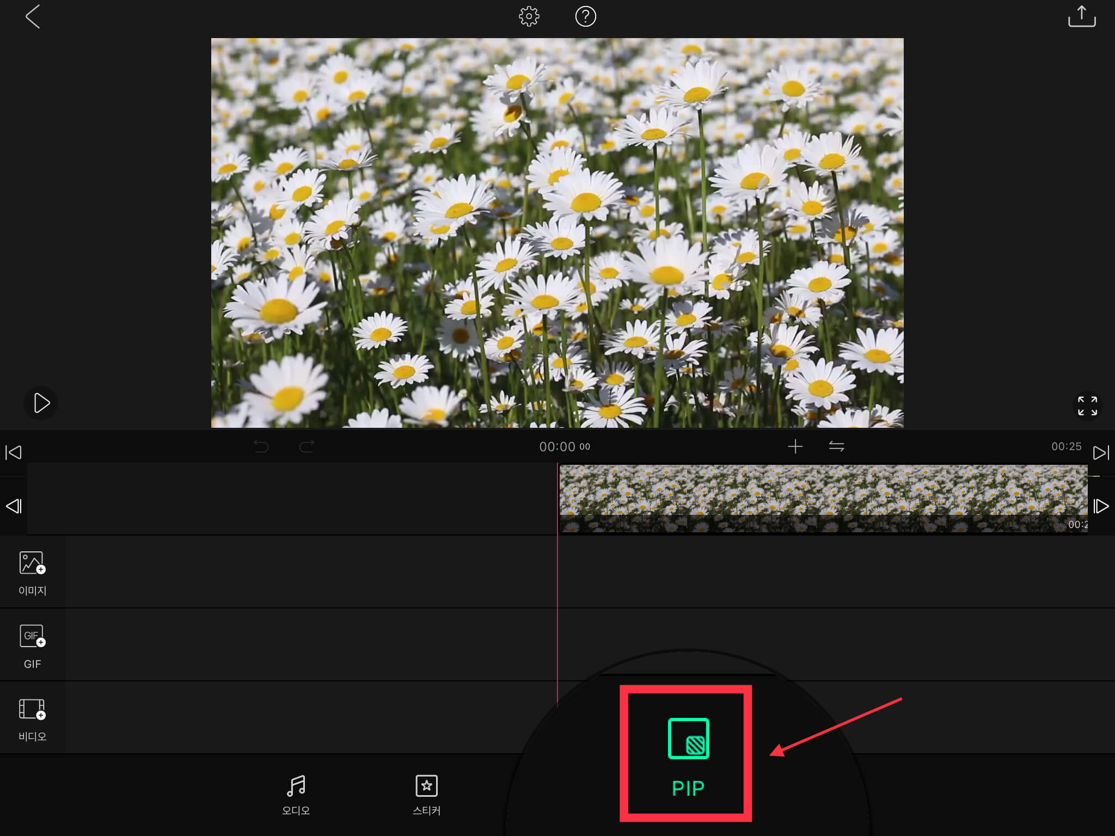Open the audio (오디오) tab
1115x836 pixels.
[296, 795]
